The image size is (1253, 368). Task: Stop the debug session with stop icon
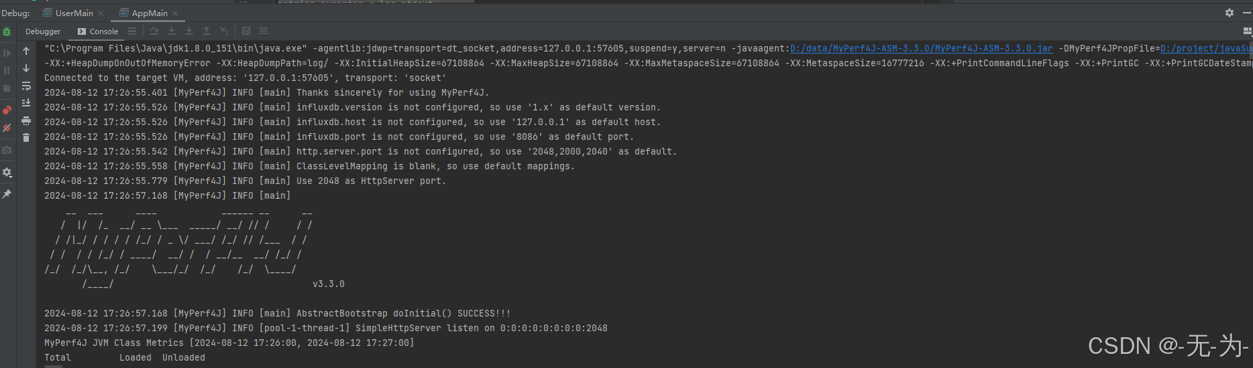[7, 88]
